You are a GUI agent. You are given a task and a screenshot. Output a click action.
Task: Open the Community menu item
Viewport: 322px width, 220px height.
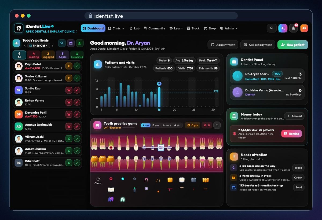point(154,28)
